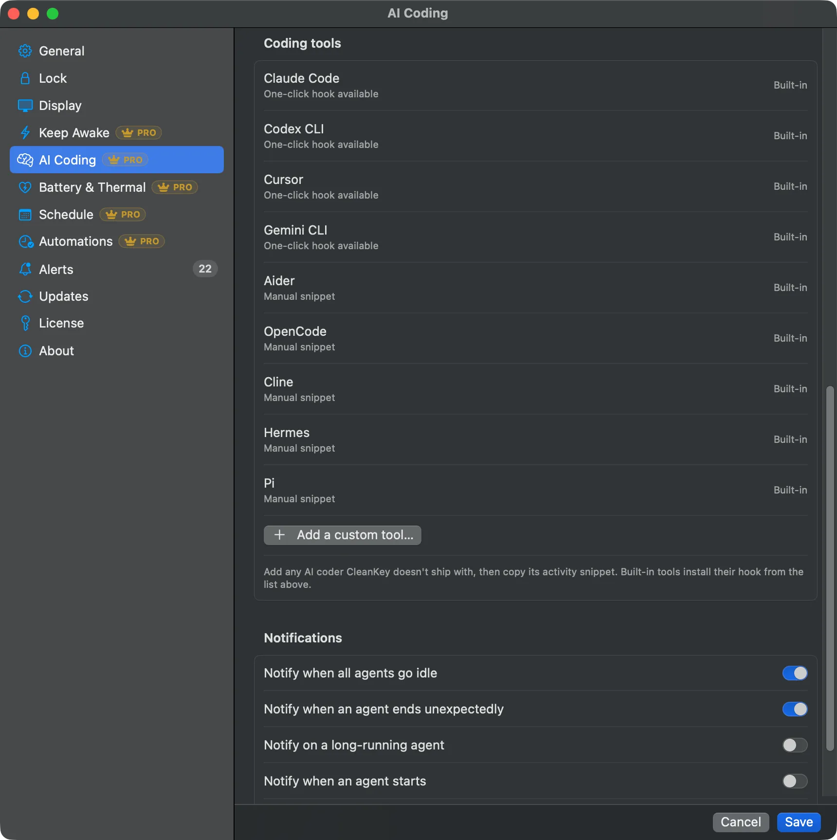Click the Display monitor icon

25,106
